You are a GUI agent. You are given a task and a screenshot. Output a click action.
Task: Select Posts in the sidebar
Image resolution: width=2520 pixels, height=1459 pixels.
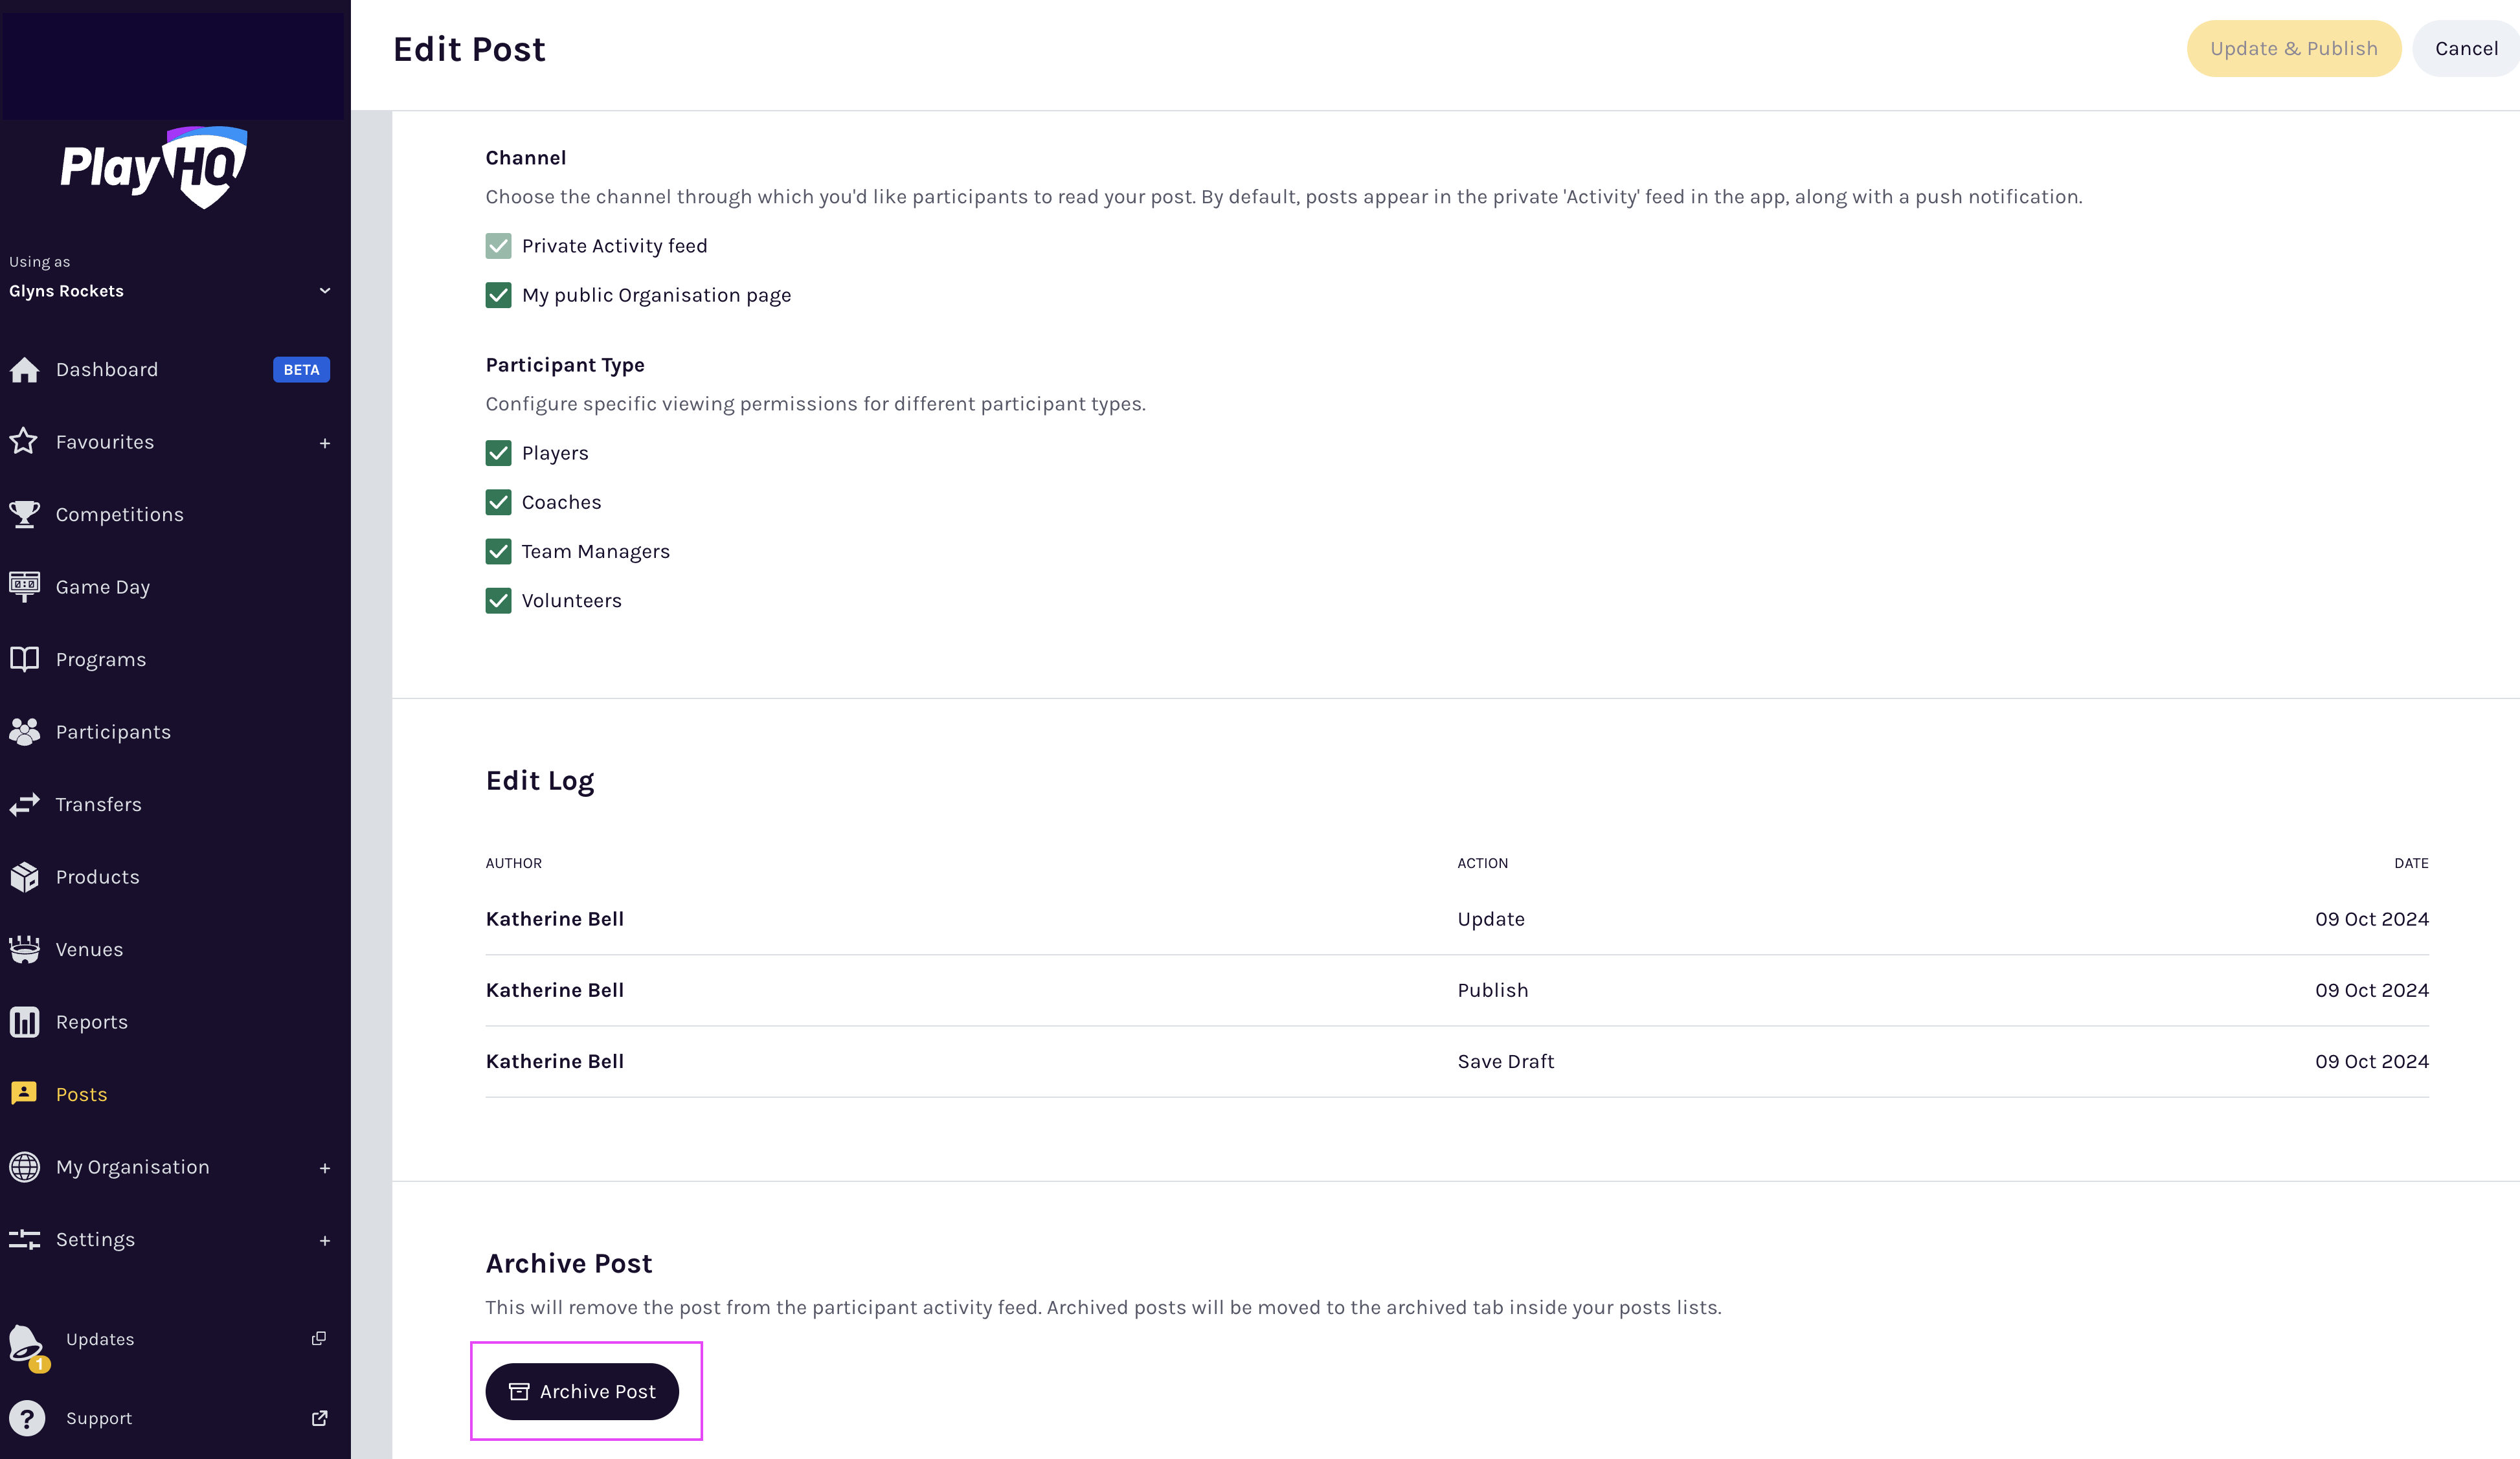[x=81, y=1094]
